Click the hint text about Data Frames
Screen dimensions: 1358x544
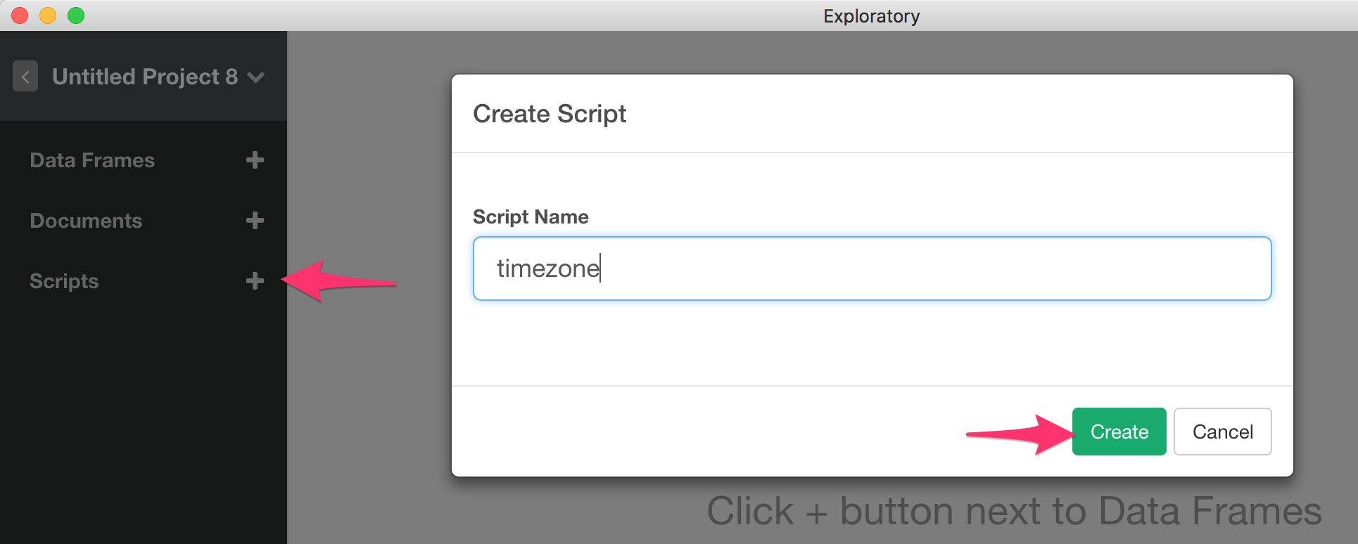[1014, 511]
